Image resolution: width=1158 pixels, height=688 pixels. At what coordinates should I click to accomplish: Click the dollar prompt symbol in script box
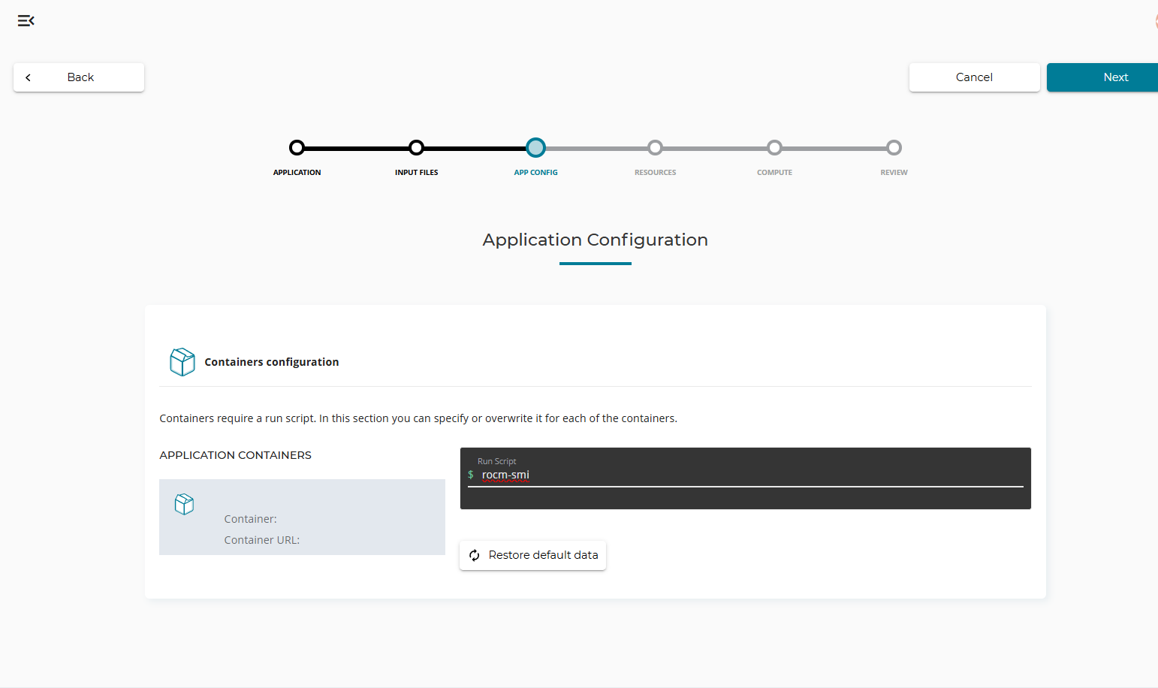click(471, 475)
